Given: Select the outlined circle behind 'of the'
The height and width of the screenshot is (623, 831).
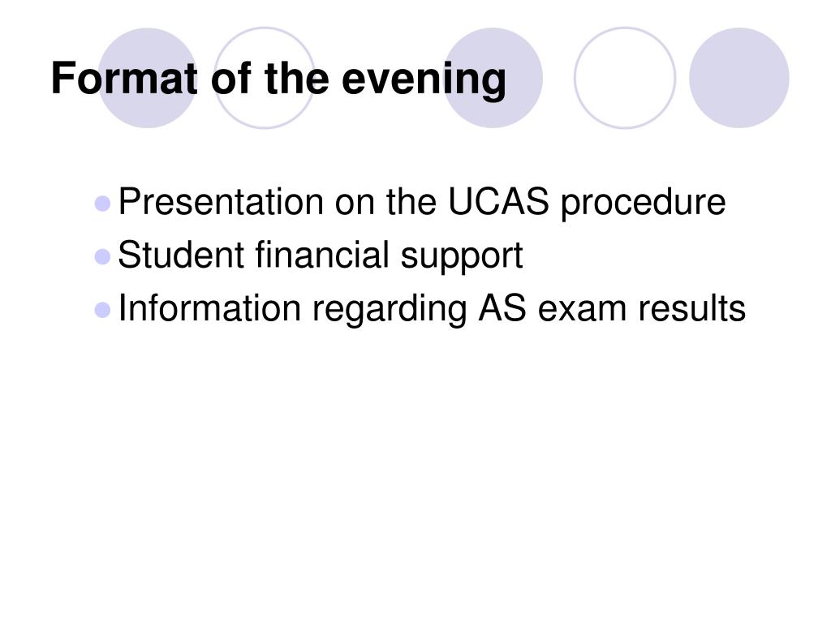Looking at the screenshot, I should coord(265,78).
